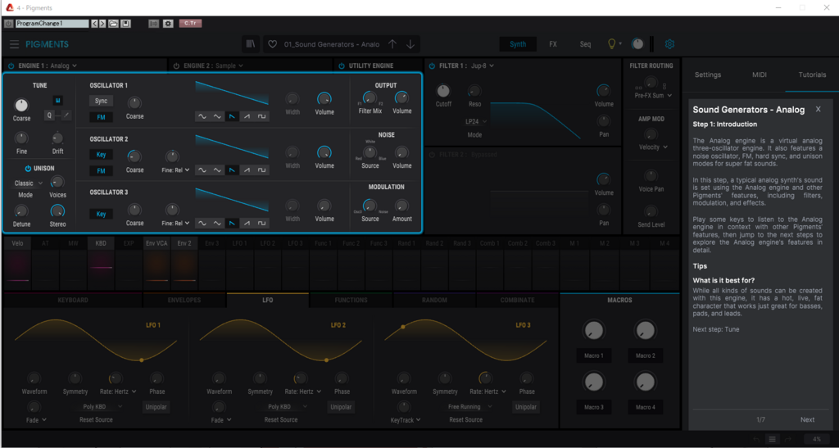Open Filter 1 Jup-8 type dropdown
The width and height of the screenshot is (839, 448).
(482, 66)
